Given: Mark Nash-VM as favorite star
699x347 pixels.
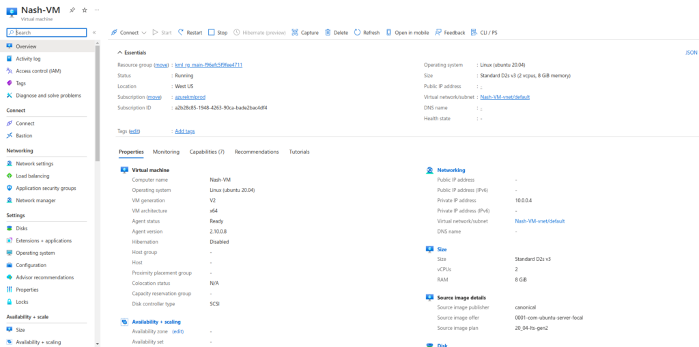Looking at the screenshot, I should [x=85, y=10].
